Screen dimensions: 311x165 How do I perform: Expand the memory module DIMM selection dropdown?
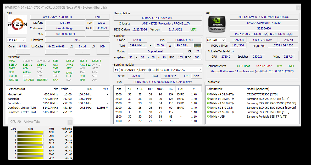tap(158, 70)
